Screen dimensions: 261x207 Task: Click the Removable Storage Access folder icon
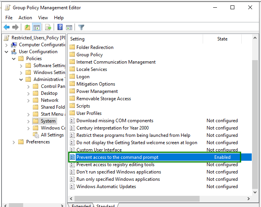pyautogui.click(x=72, y=99)
